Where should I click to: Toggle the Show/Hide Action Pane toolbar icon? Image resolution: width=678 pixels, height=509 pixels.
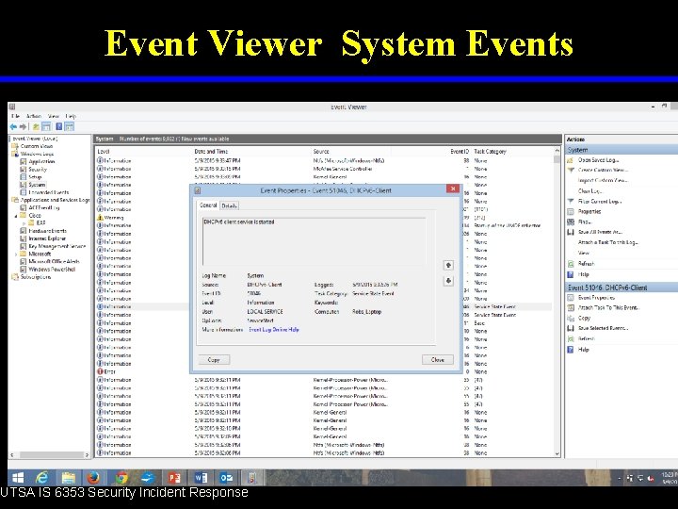69,127
